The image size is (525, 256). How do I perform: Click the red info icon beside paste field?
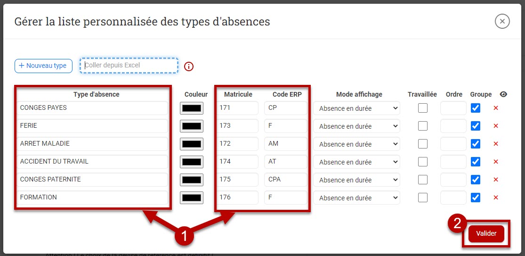click(189, 66)
